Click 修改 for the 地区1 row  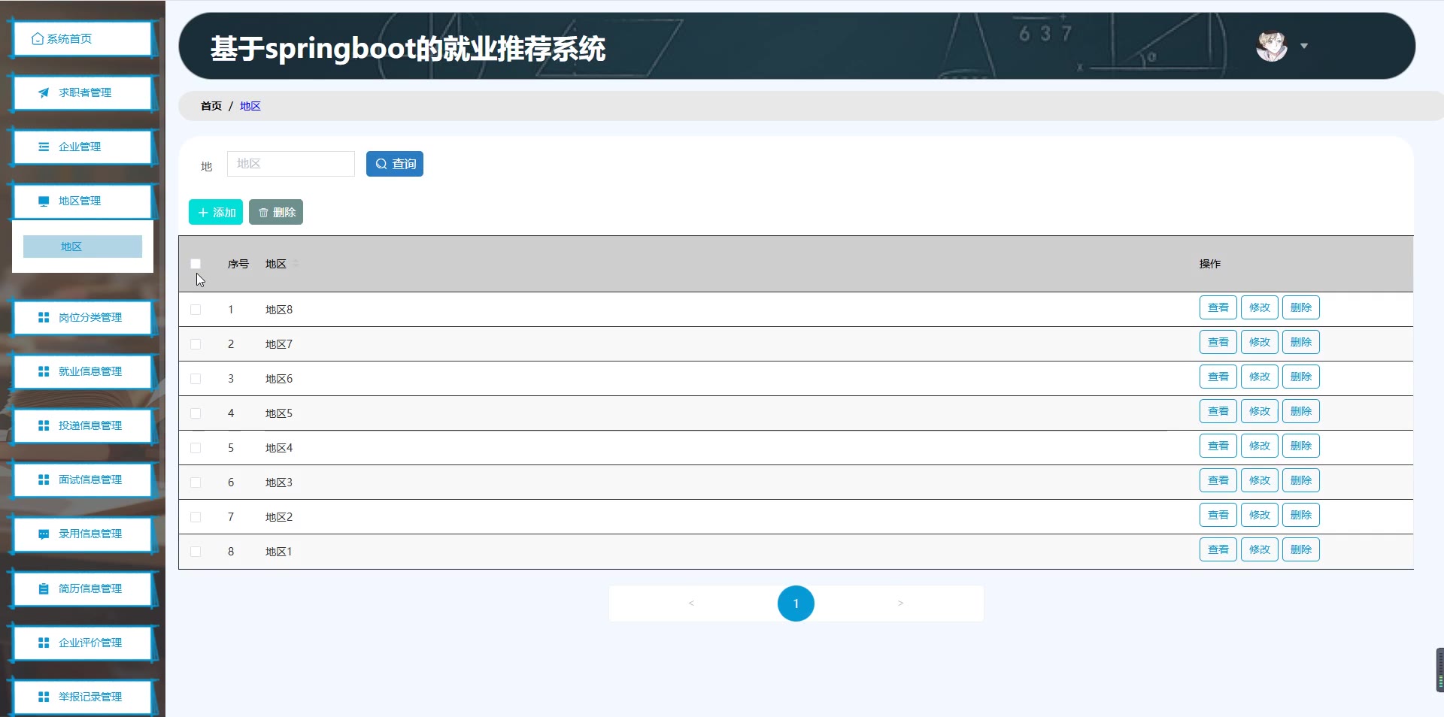1260,550
